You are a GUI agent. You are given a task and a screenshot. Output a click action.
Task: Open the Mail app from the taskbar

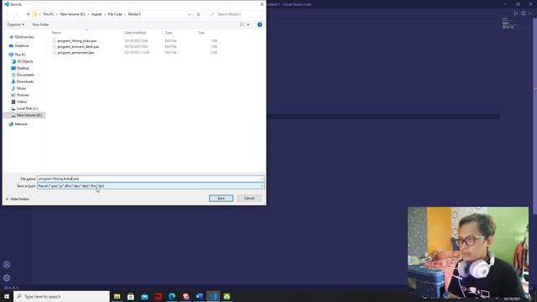point(144,296)
